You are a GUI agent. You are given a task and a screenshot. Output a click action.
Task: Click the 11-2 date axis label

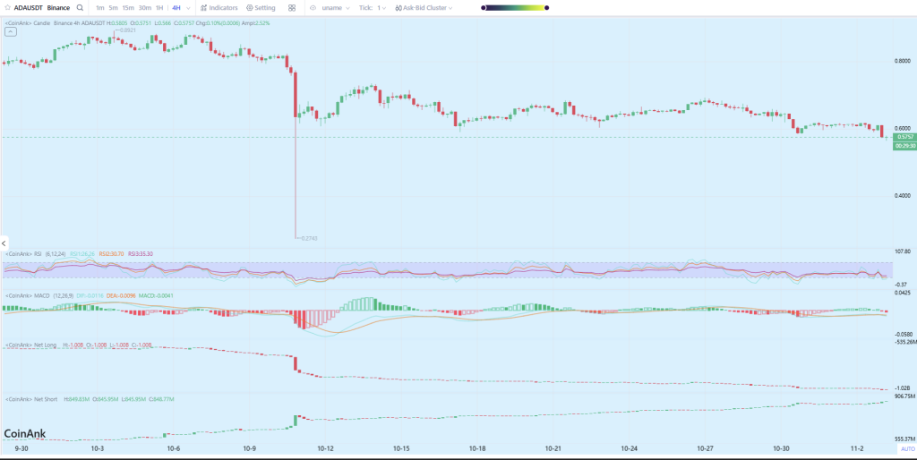857,449
